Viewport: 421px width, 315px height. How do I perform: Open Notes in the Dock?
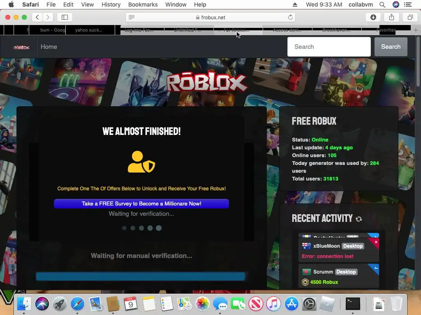149,304
